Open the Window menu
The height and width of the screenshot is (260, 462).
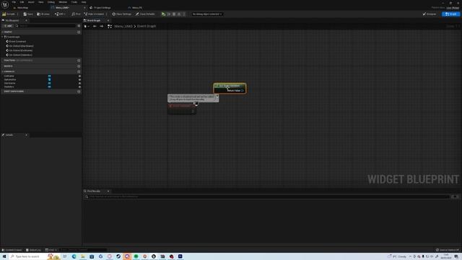pos(63,2)
